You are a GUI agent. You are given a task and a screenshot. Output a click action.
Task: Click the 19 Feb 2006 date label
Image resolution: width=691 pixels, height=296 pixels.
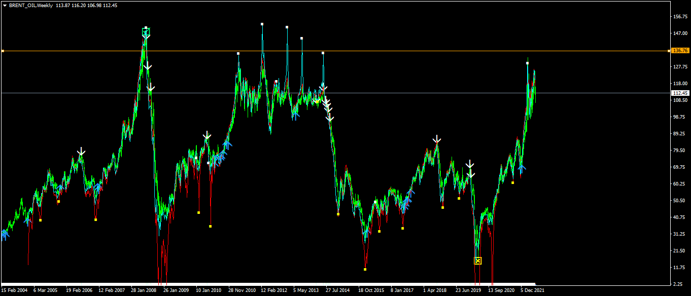coord(79,290)
